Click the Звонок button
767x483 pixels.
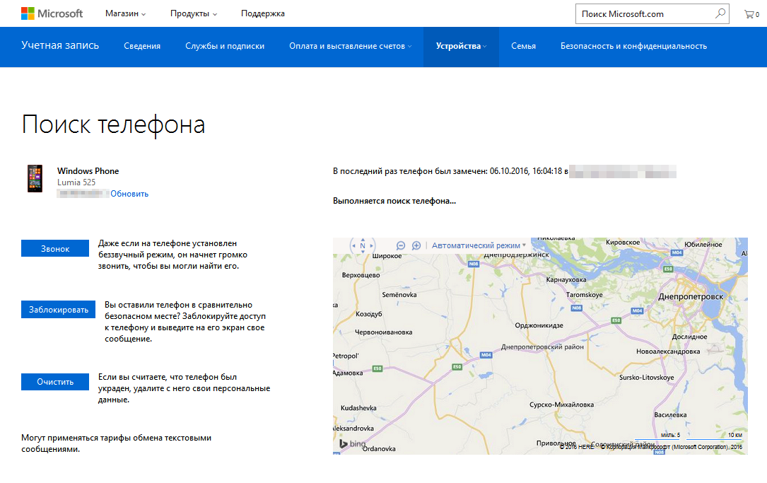pyautogui.click(x=55, y=249)
